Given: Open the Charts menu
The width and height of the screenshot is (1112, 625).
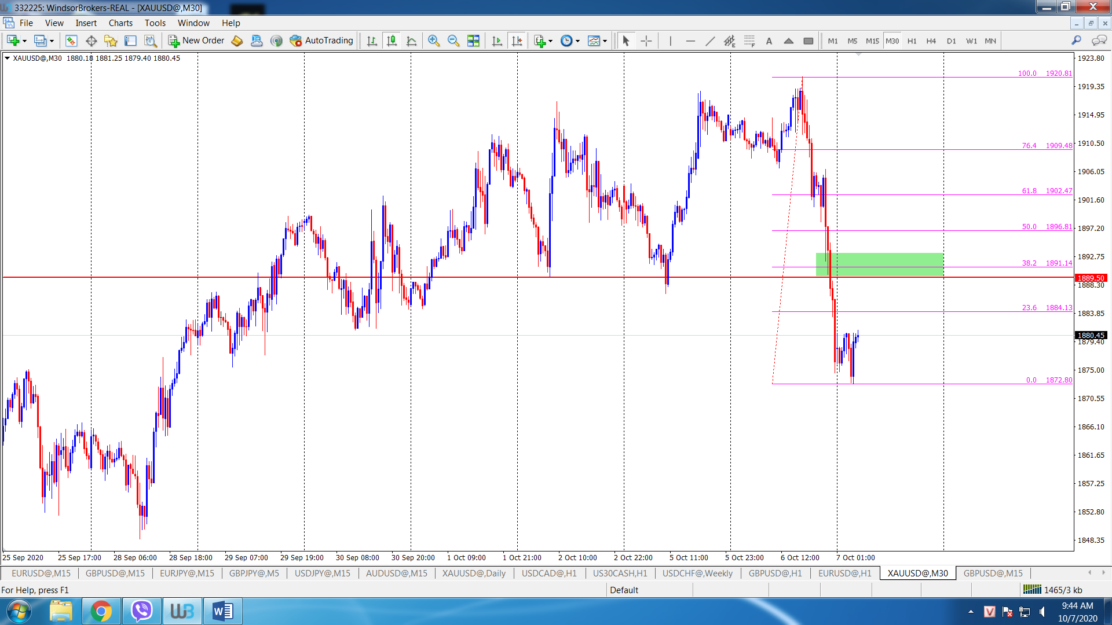Looking at the screenshot, I should click(120, 23).
